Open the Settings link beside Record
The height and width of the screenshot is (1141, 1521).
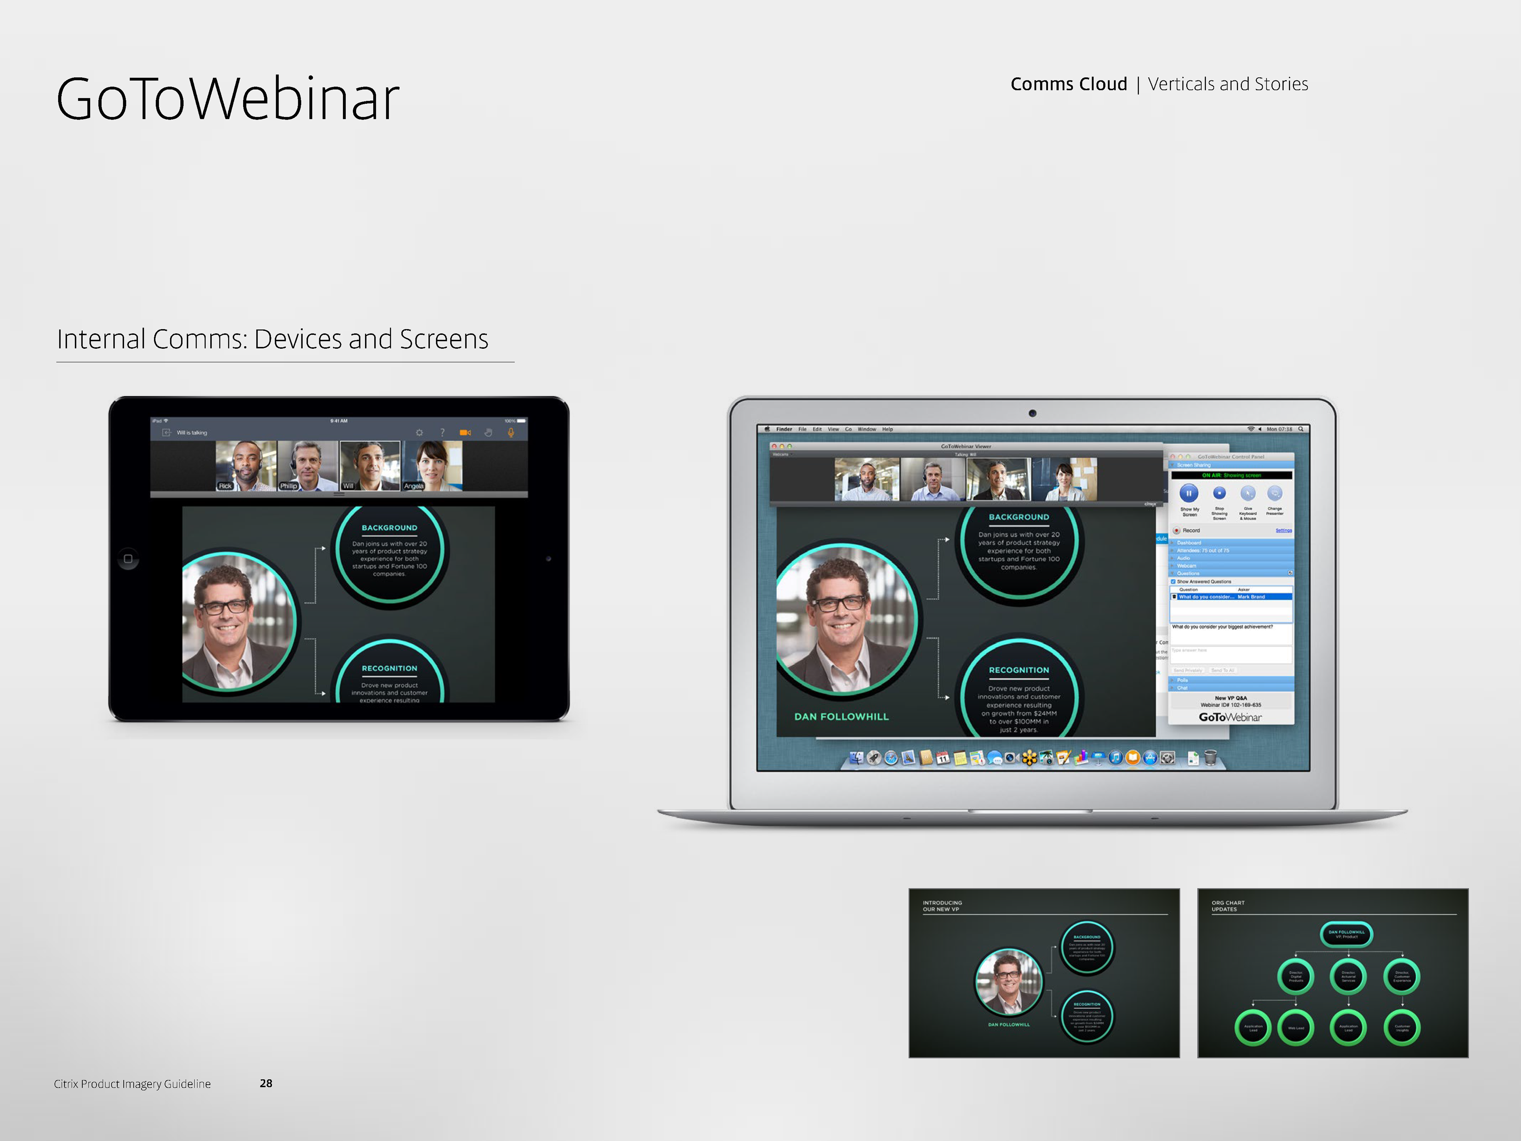coord(1284,530)
